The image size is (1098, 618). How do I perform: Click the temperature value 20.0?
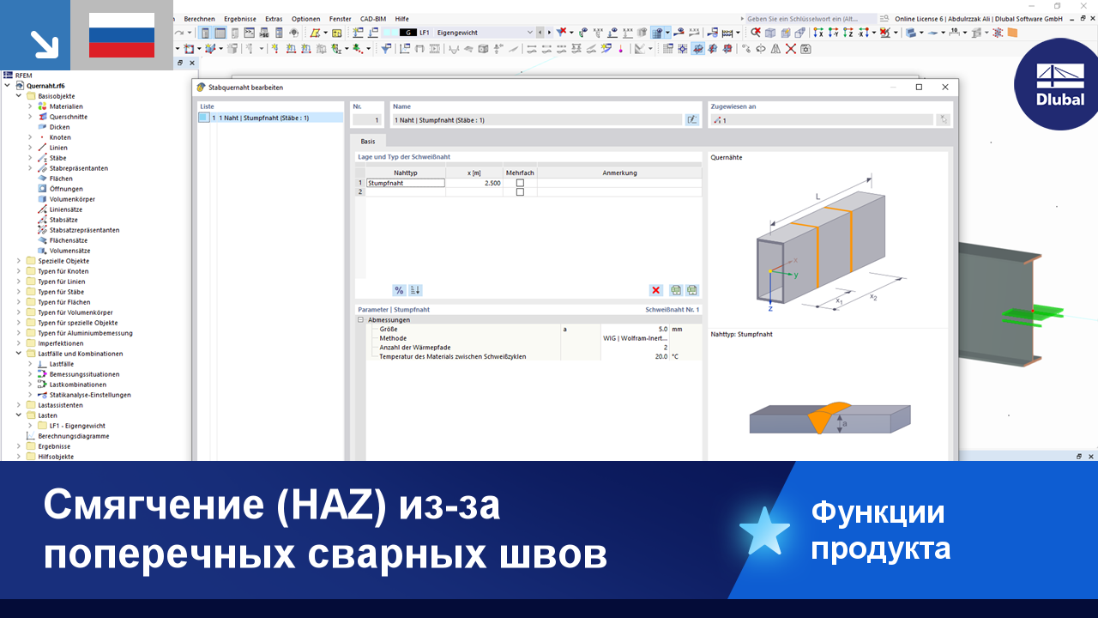[635, 356]
